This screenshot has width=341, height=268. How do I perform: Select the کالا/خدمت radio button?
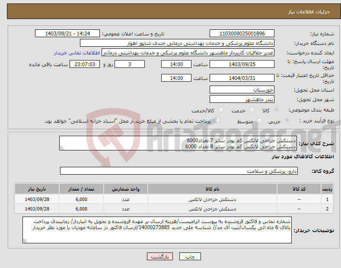tap(221, 110)
